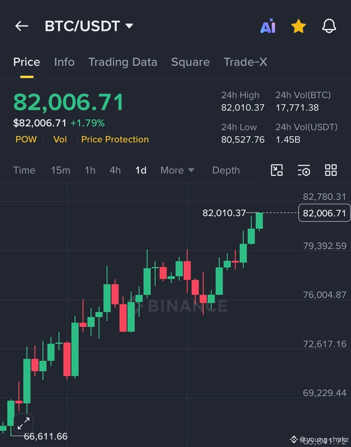The height and width of the screenshot is (447, 351).
Task: Open the AI analysis feature
Action: [x=268, y=26]
